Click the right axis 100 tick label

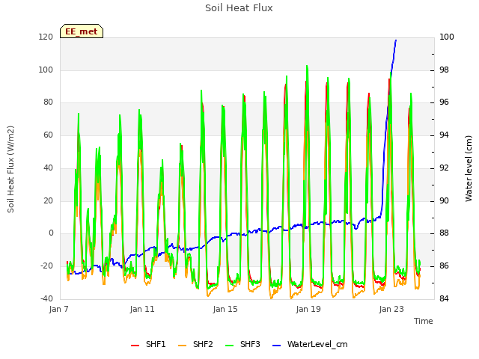(447, 37)
